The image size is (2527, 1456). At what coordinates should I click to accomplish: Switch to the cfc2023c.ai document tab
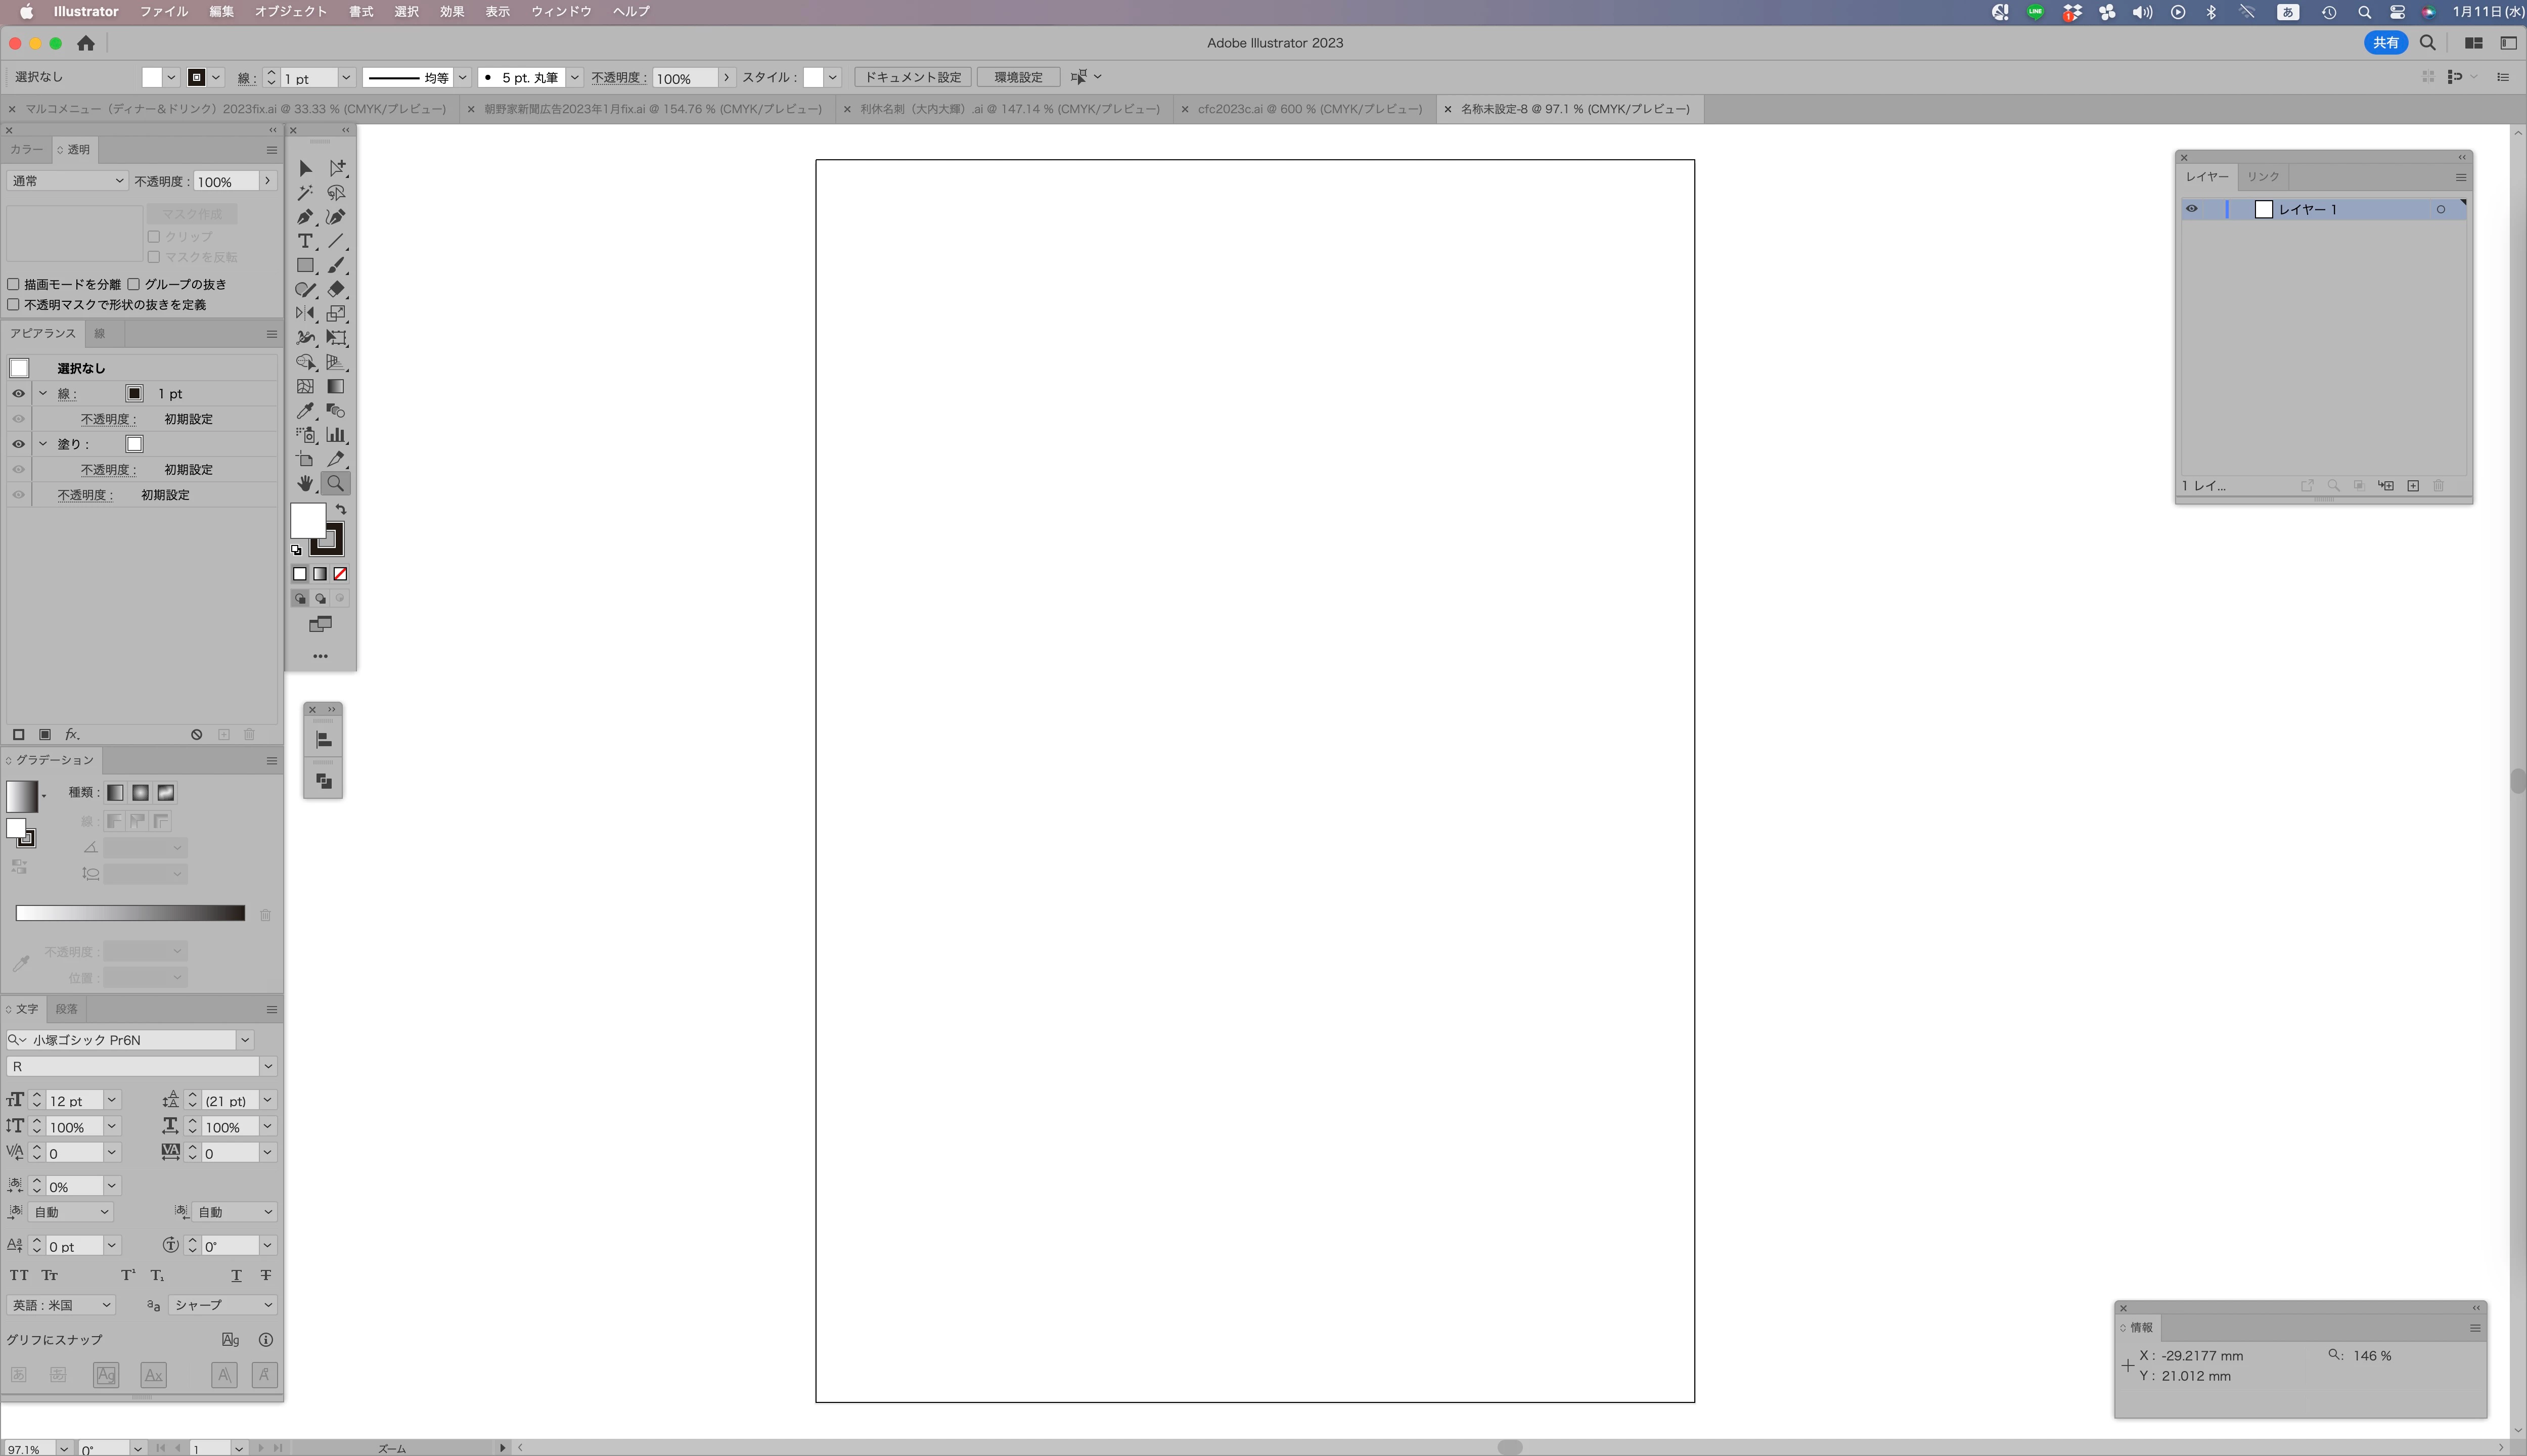(1309, 109)
